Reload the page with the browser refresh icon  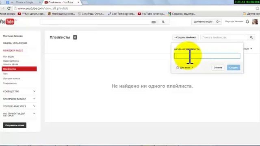coord(9,8)
